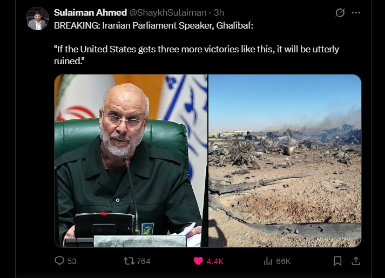Click the repost arrows icon
The height and width of the screenshot is (278, 385).
point(129,261)
